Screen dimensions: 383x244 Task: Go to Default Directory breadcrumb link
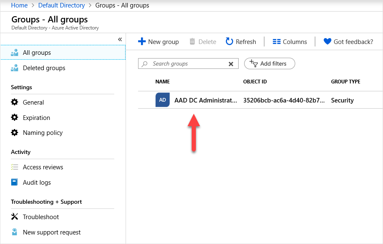tap(62, 5)
